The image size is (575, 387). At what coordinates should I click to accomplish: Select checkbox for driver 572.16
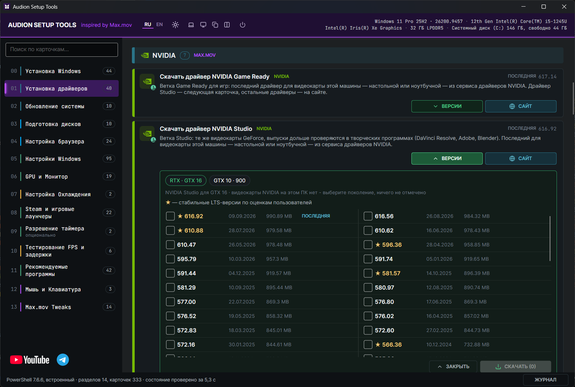point(170,345)
